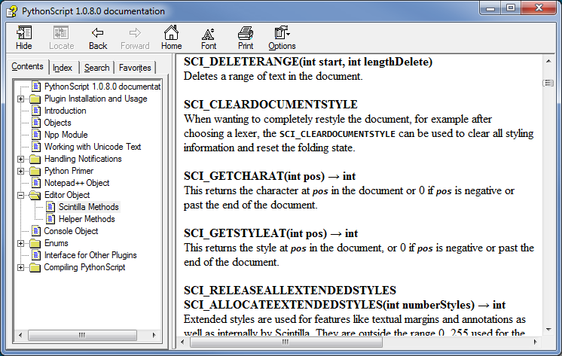Click the SCI_GETSTYLEAT heading text

tap(270, 233)
